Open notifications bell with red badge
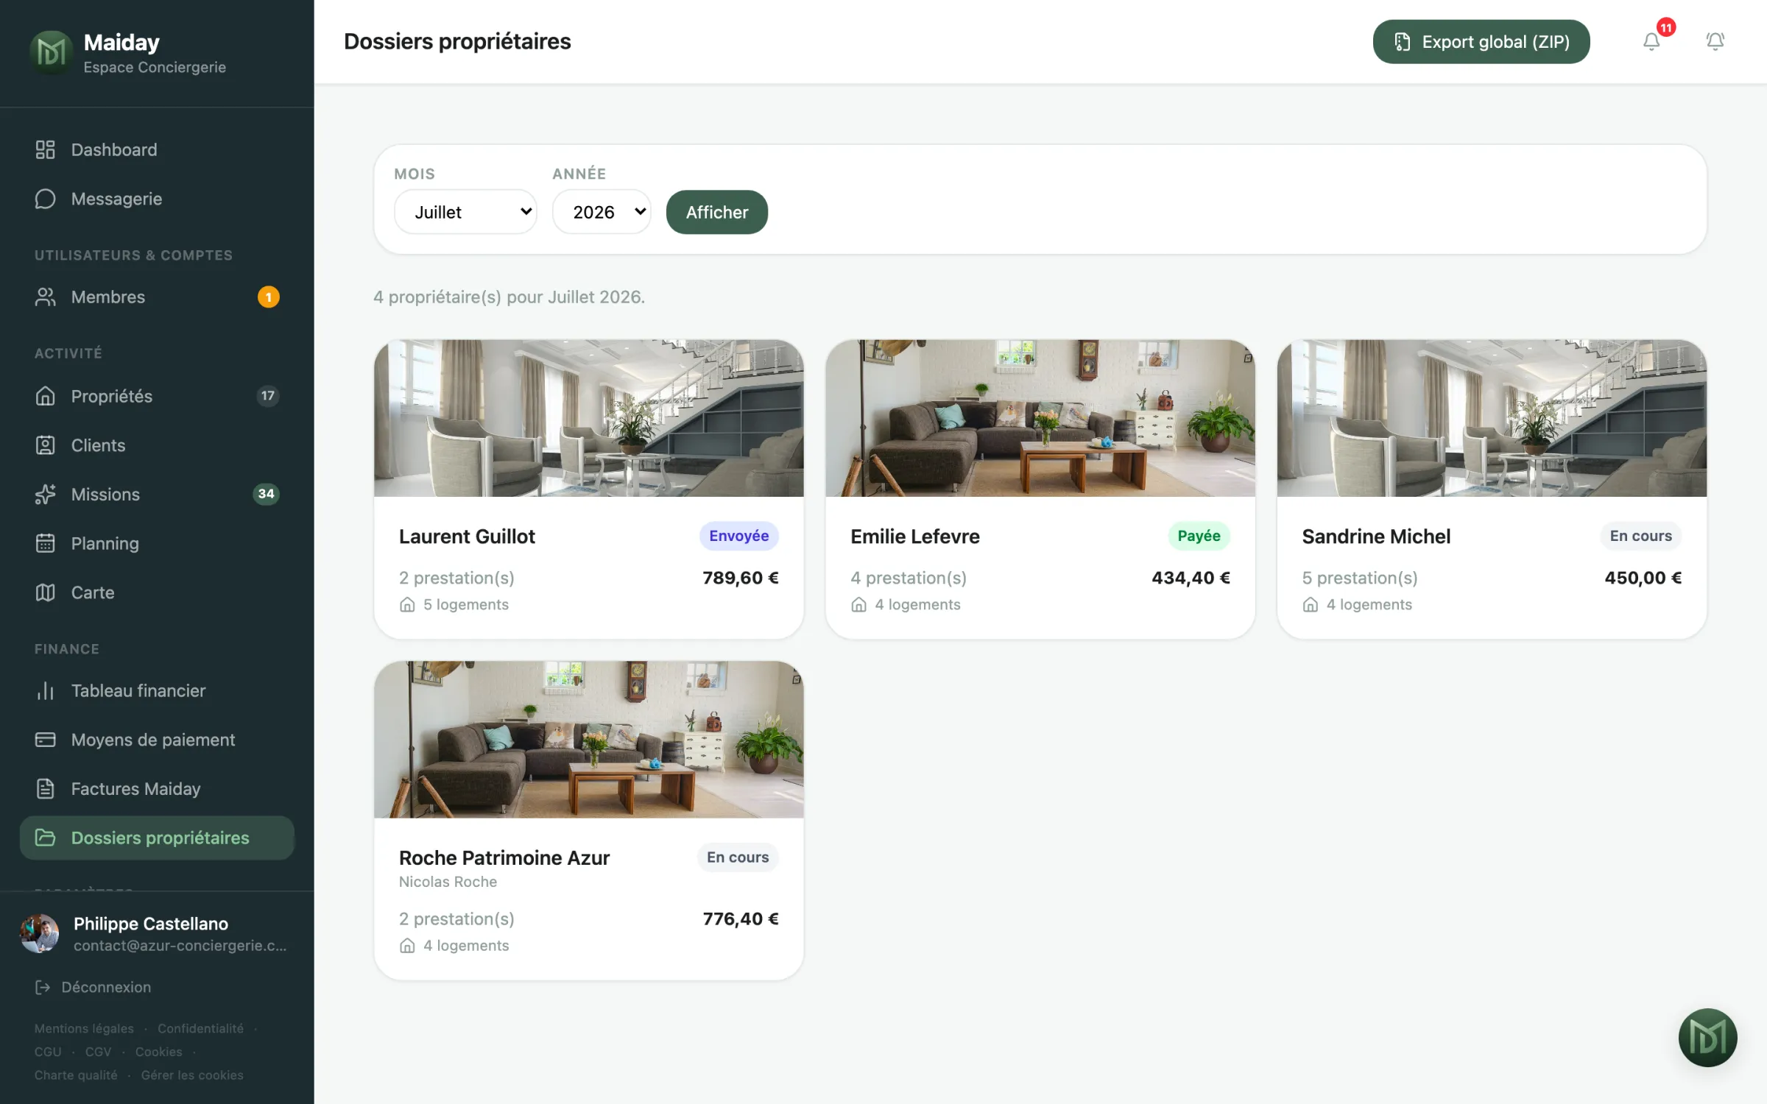This screenshot has height=1104, width=1767. coord(1651,42)
